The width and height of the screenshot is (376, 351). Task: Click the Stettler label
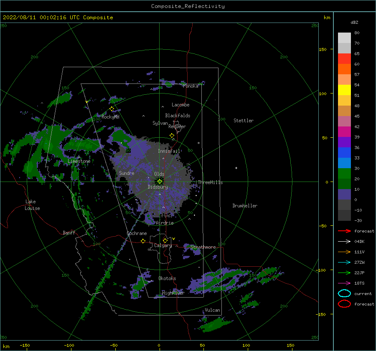click(x=244, y=121)
